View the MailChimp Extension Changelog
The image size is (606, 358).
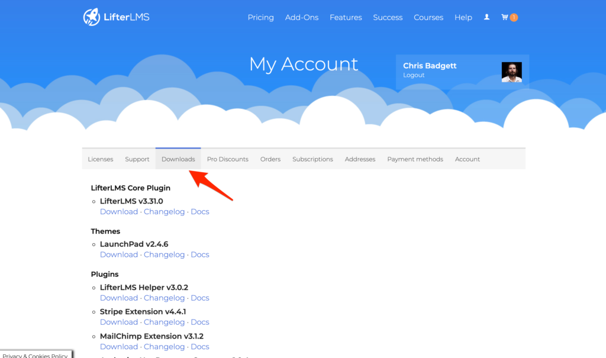click(165, 347)
